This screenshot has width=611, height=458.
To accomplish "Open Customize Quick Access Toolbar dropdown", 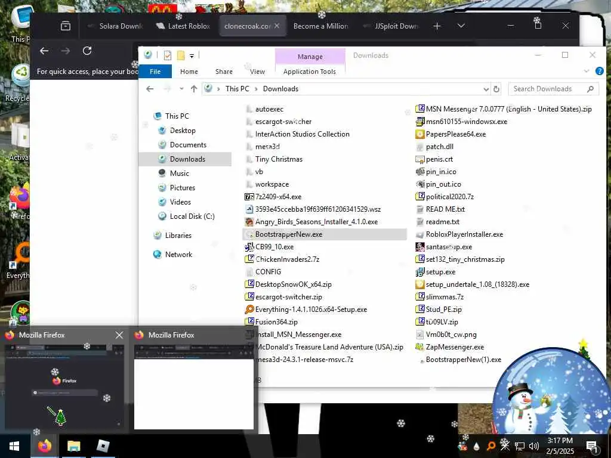I will pos(192,55).
